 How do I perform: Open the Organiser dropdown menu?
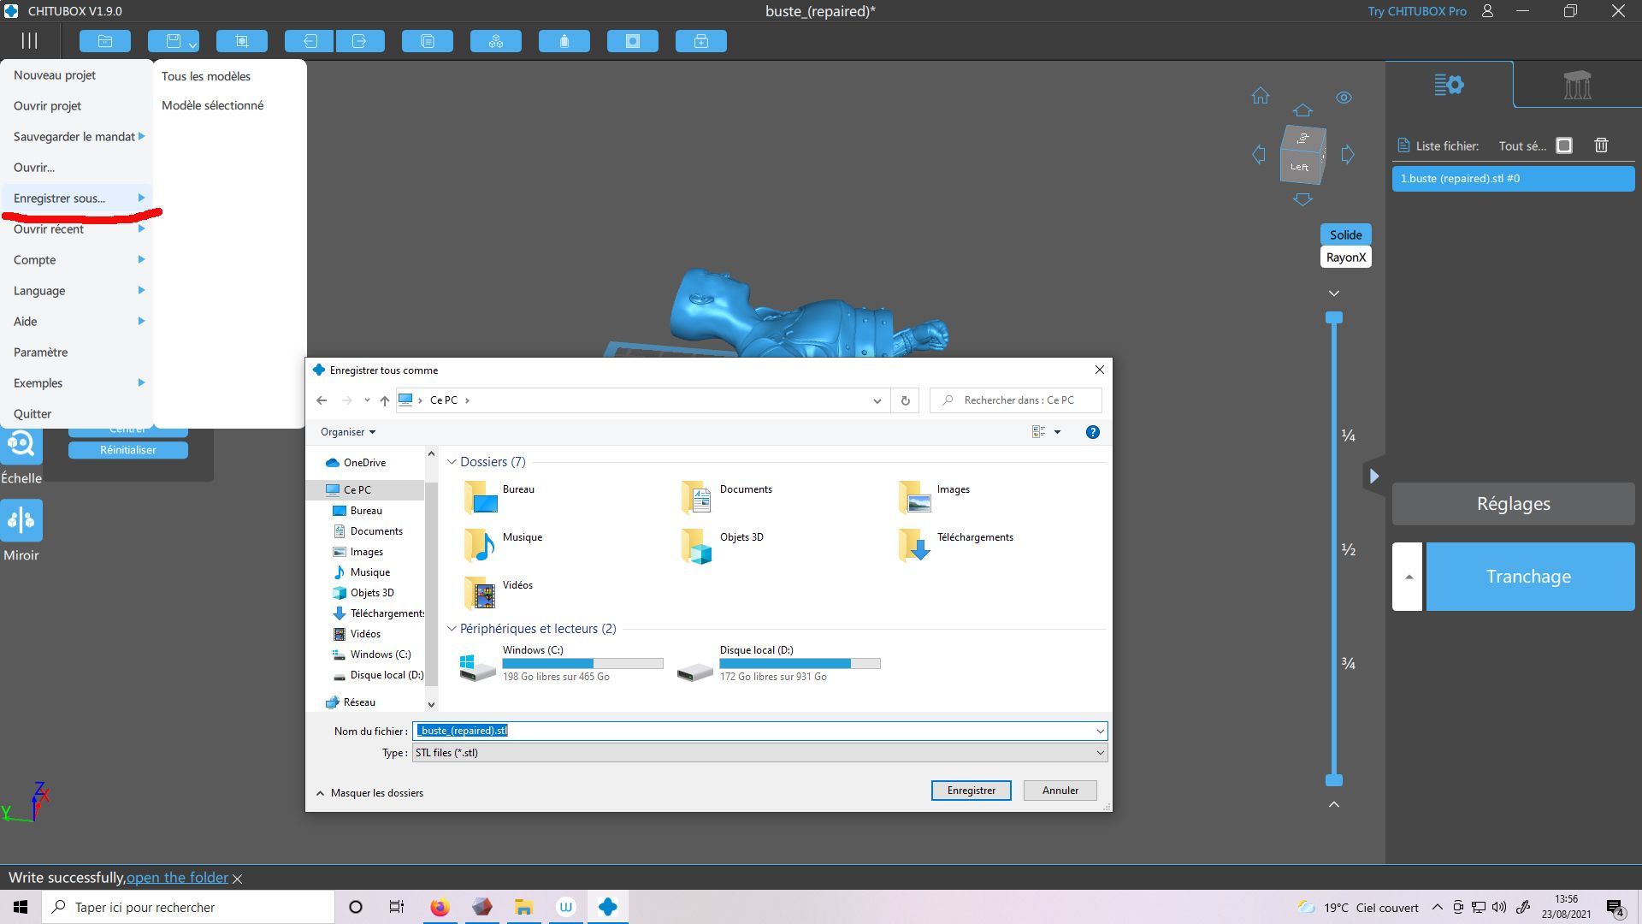[x=348, y=432]
